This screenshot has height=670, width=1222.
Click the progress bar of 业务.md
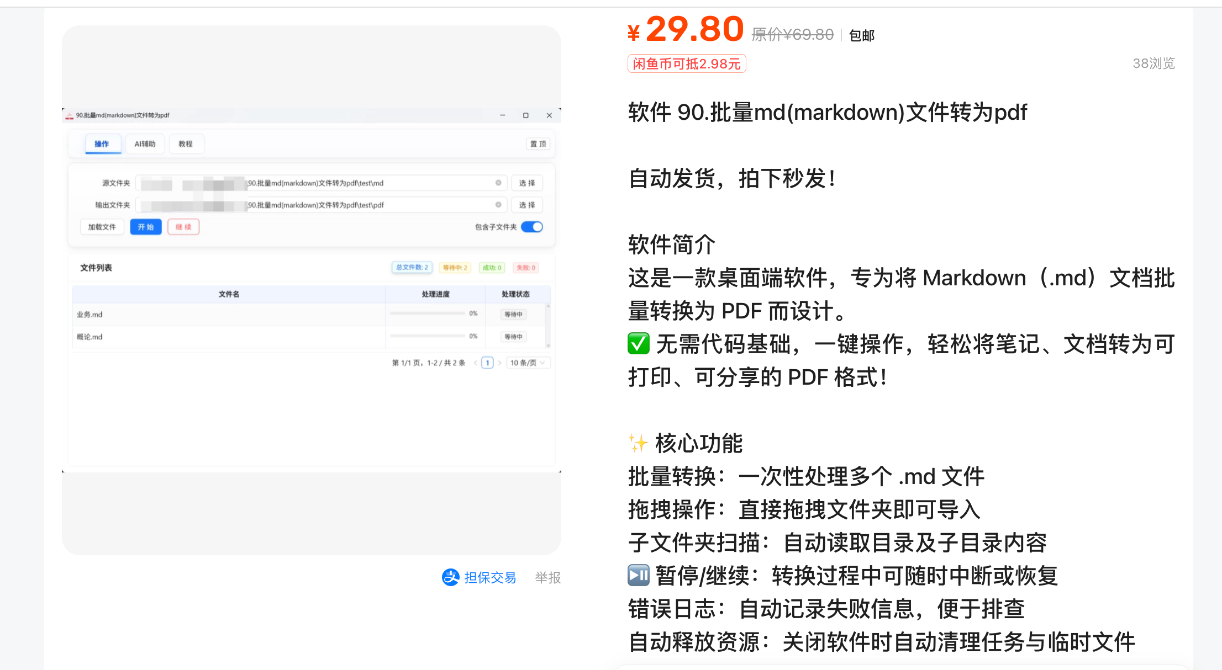coord(428,313)
